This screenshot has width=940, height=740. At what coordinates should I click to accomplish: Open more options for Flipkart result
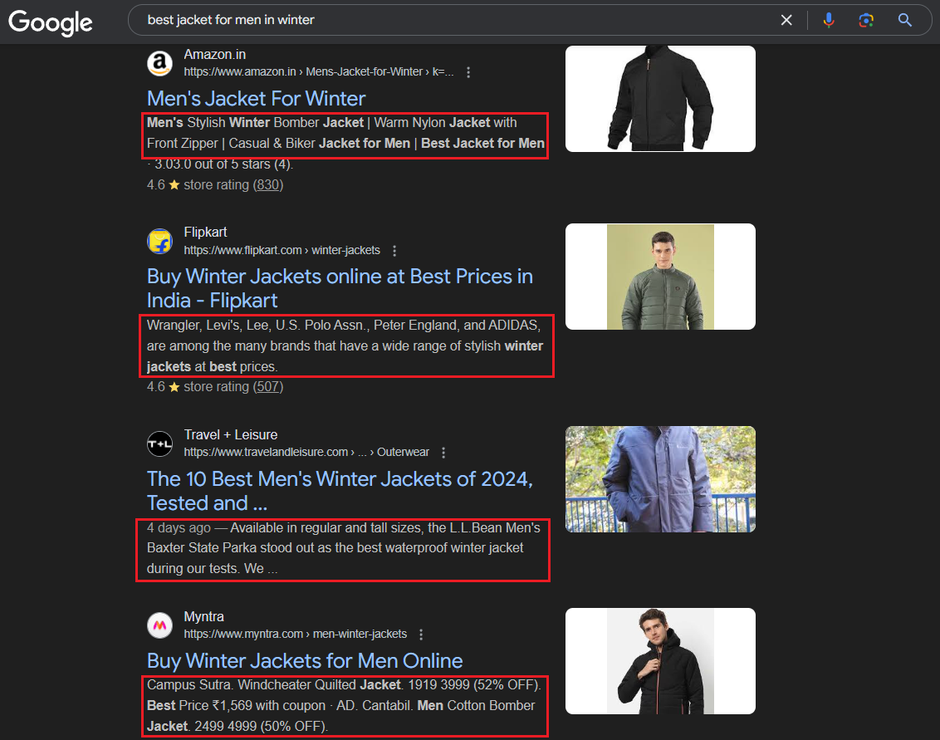pos(394,251)
